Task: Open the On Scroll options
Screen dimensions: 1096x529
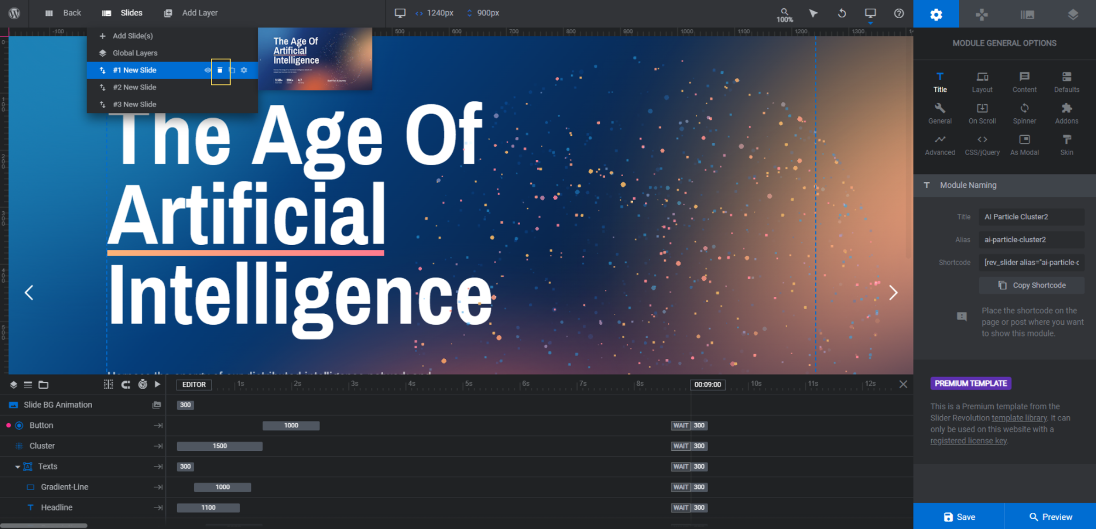Action: coord(983,114)
